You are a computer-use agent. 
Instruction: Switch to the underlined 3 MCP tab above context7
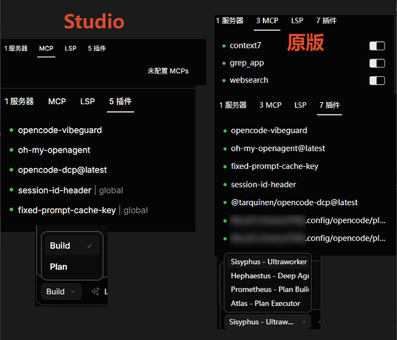(267, 20)
